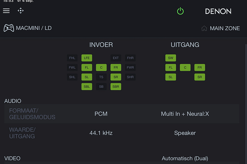Screen dimensions: 247x164
Task: Select the LFE input channel indicator
Action: pos(87,58)
